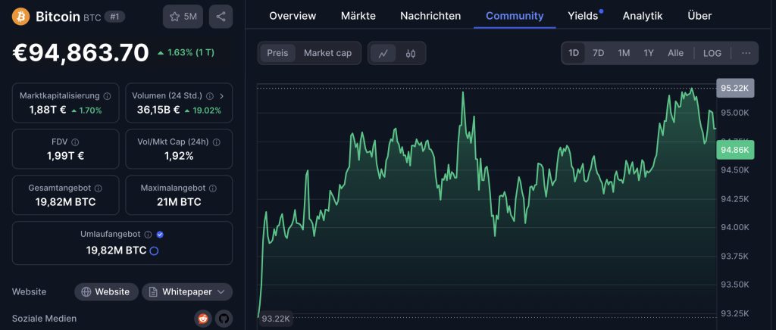The height and width of the screenshot is (330, 776).
Task: Add Bitcoin to watchlist with star 5M button
Action: coord(183,17)
